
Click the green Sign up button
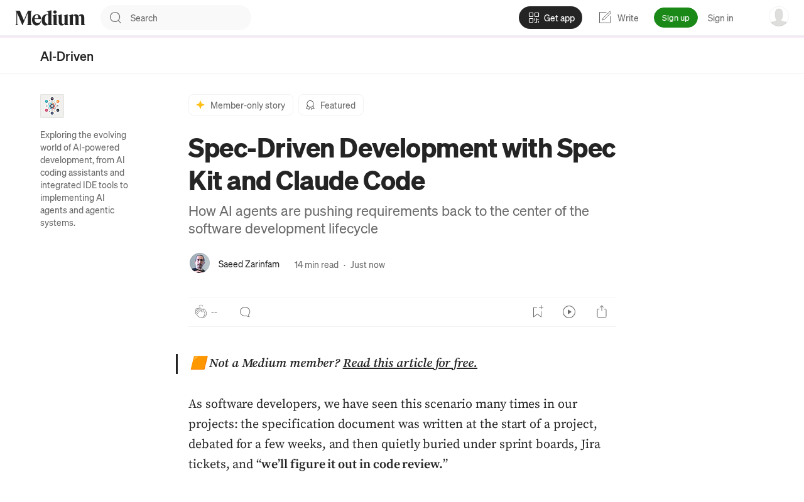(x=676, y=18)
